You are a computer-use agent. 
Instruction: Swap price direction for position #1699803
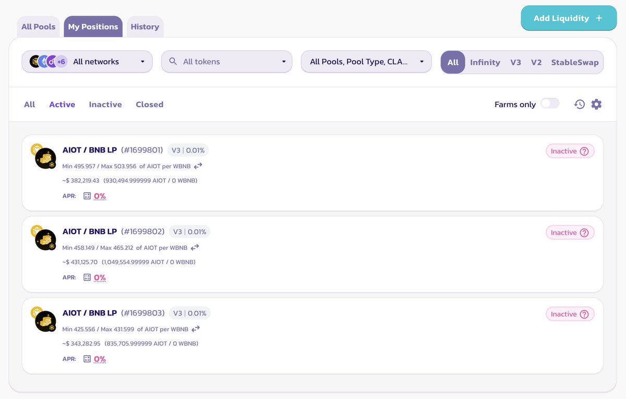pyautogui.click(x=196, y=329)
